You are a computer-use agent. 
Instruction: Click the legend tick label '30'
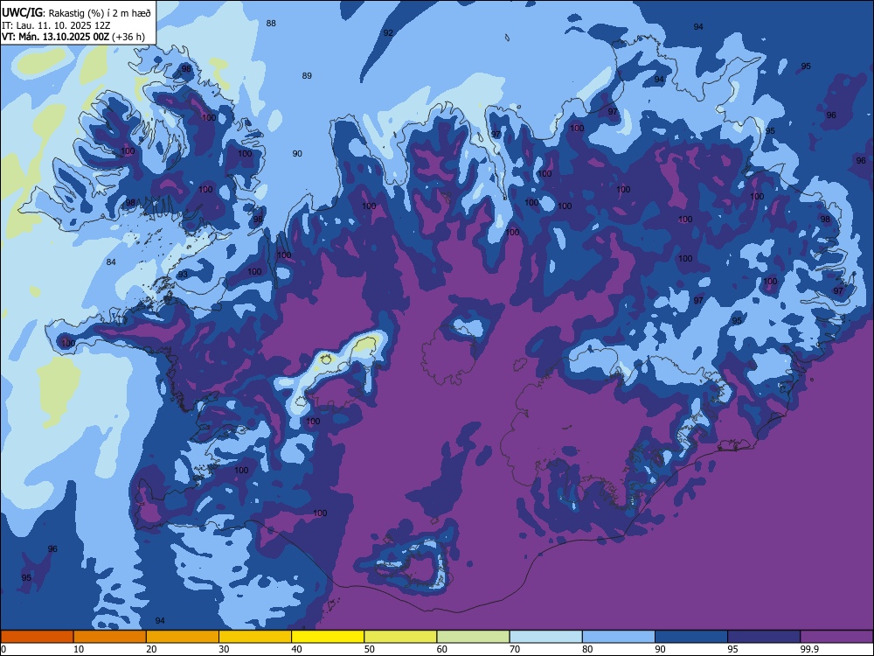pos(224,649)
